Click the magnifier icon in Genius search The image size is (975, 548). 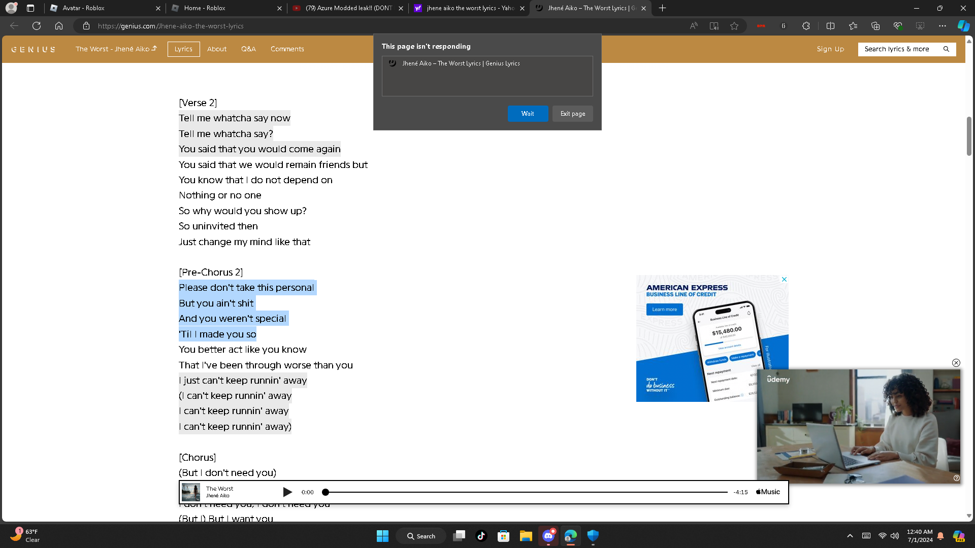pos(946,49)
